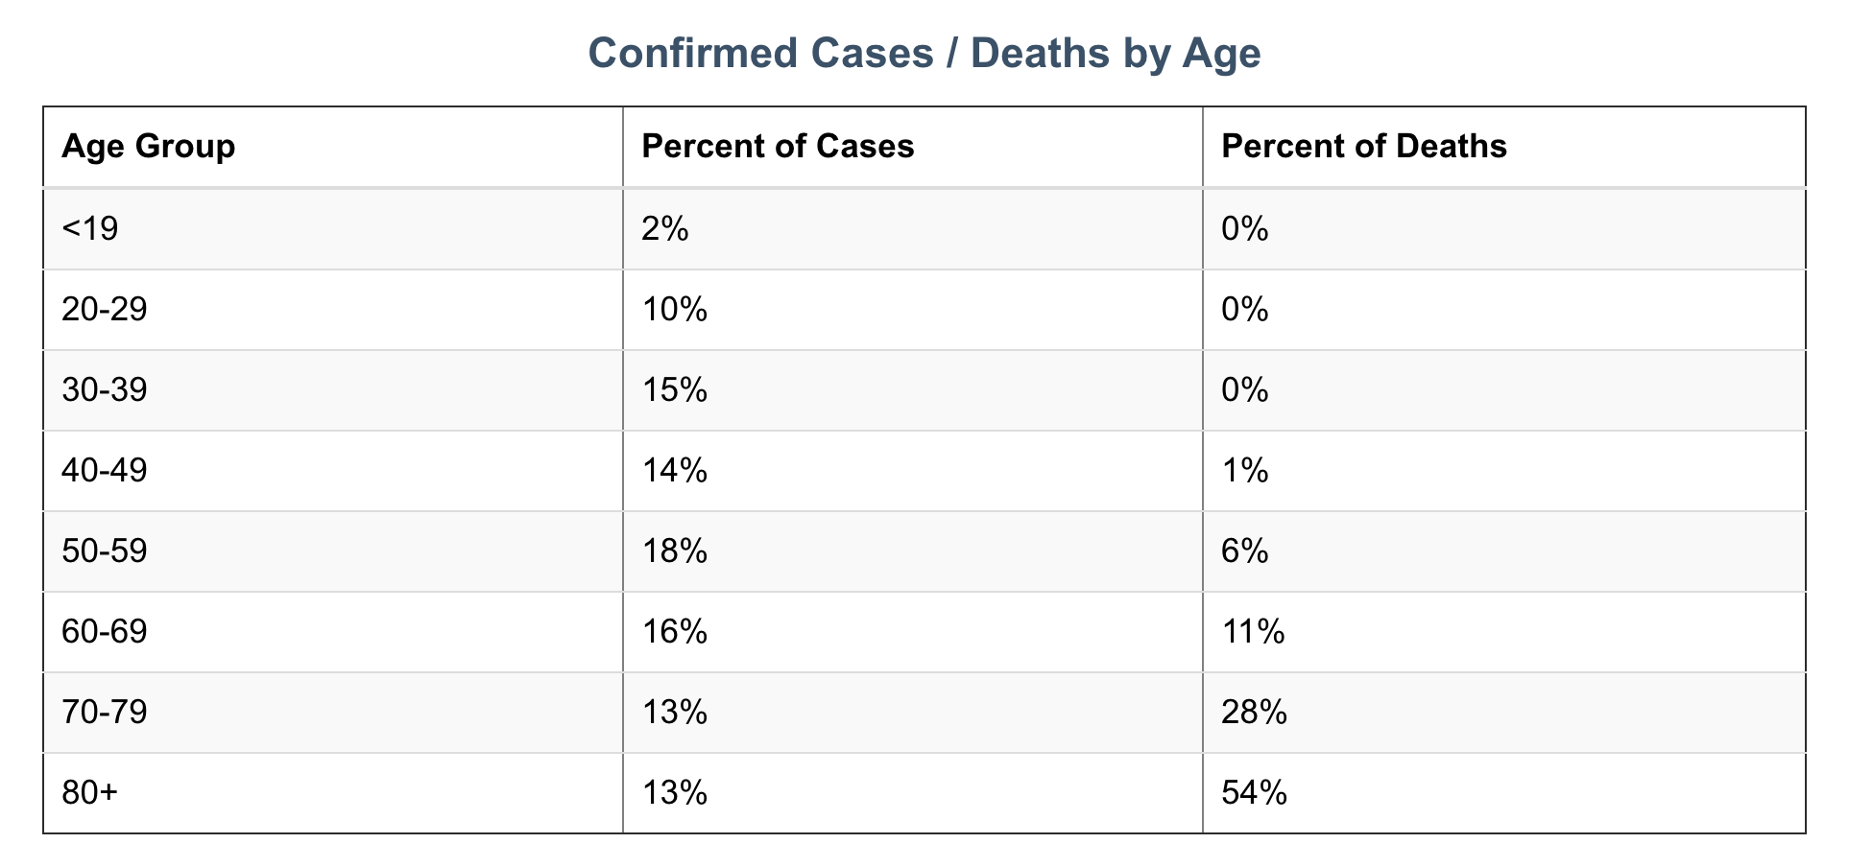Image resolution: width=1849 pixels, height=867 pixels.
Task: Click the 15% cases value for 30-39
Action: (674, 389)
